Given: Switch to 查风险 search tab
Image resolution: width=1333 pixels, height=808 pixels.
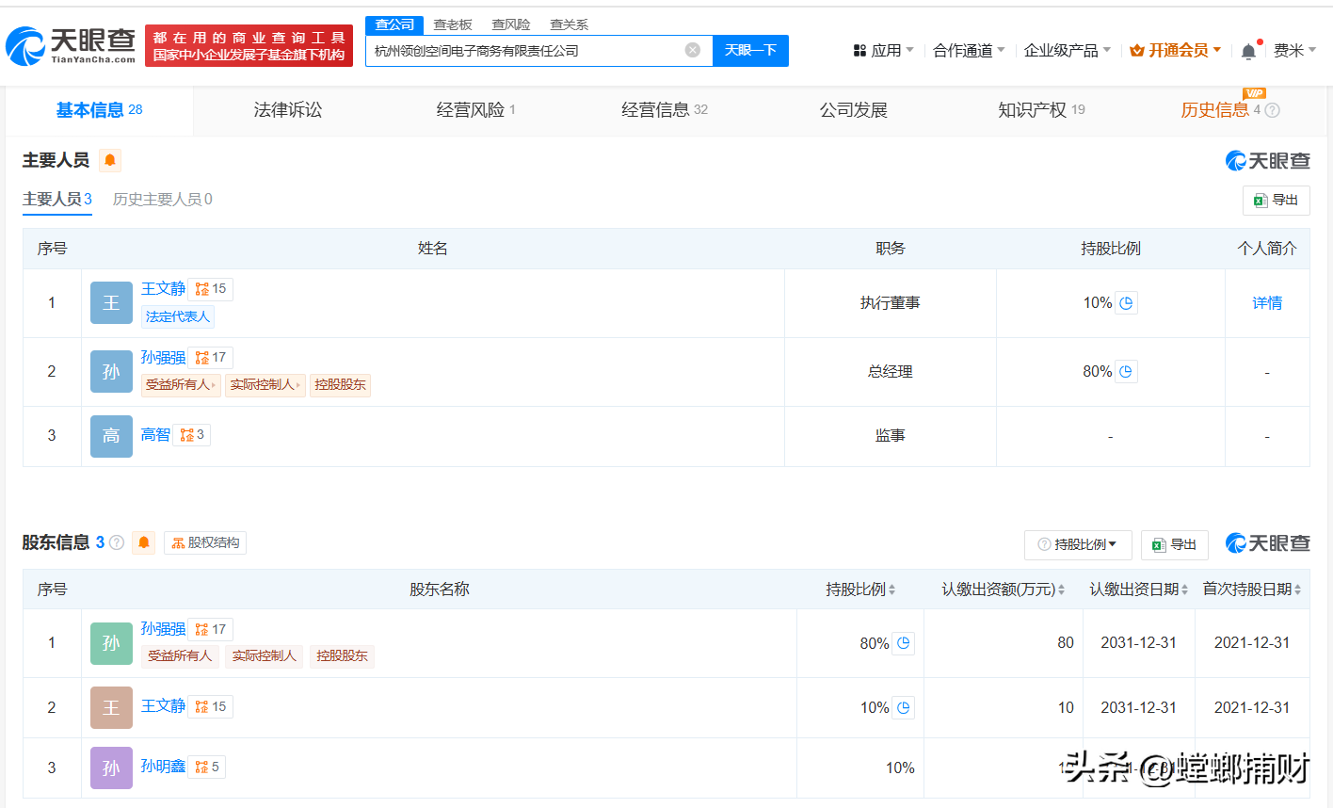Looking at the screenshot, I should pyautogui.click(x=511, y=24).
